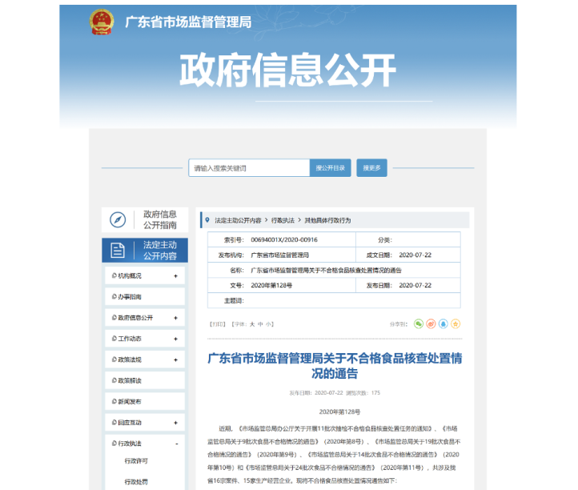The image size is (578, 490).
Task: Click index number 00694001X/2020-00916
Action: 284,239
